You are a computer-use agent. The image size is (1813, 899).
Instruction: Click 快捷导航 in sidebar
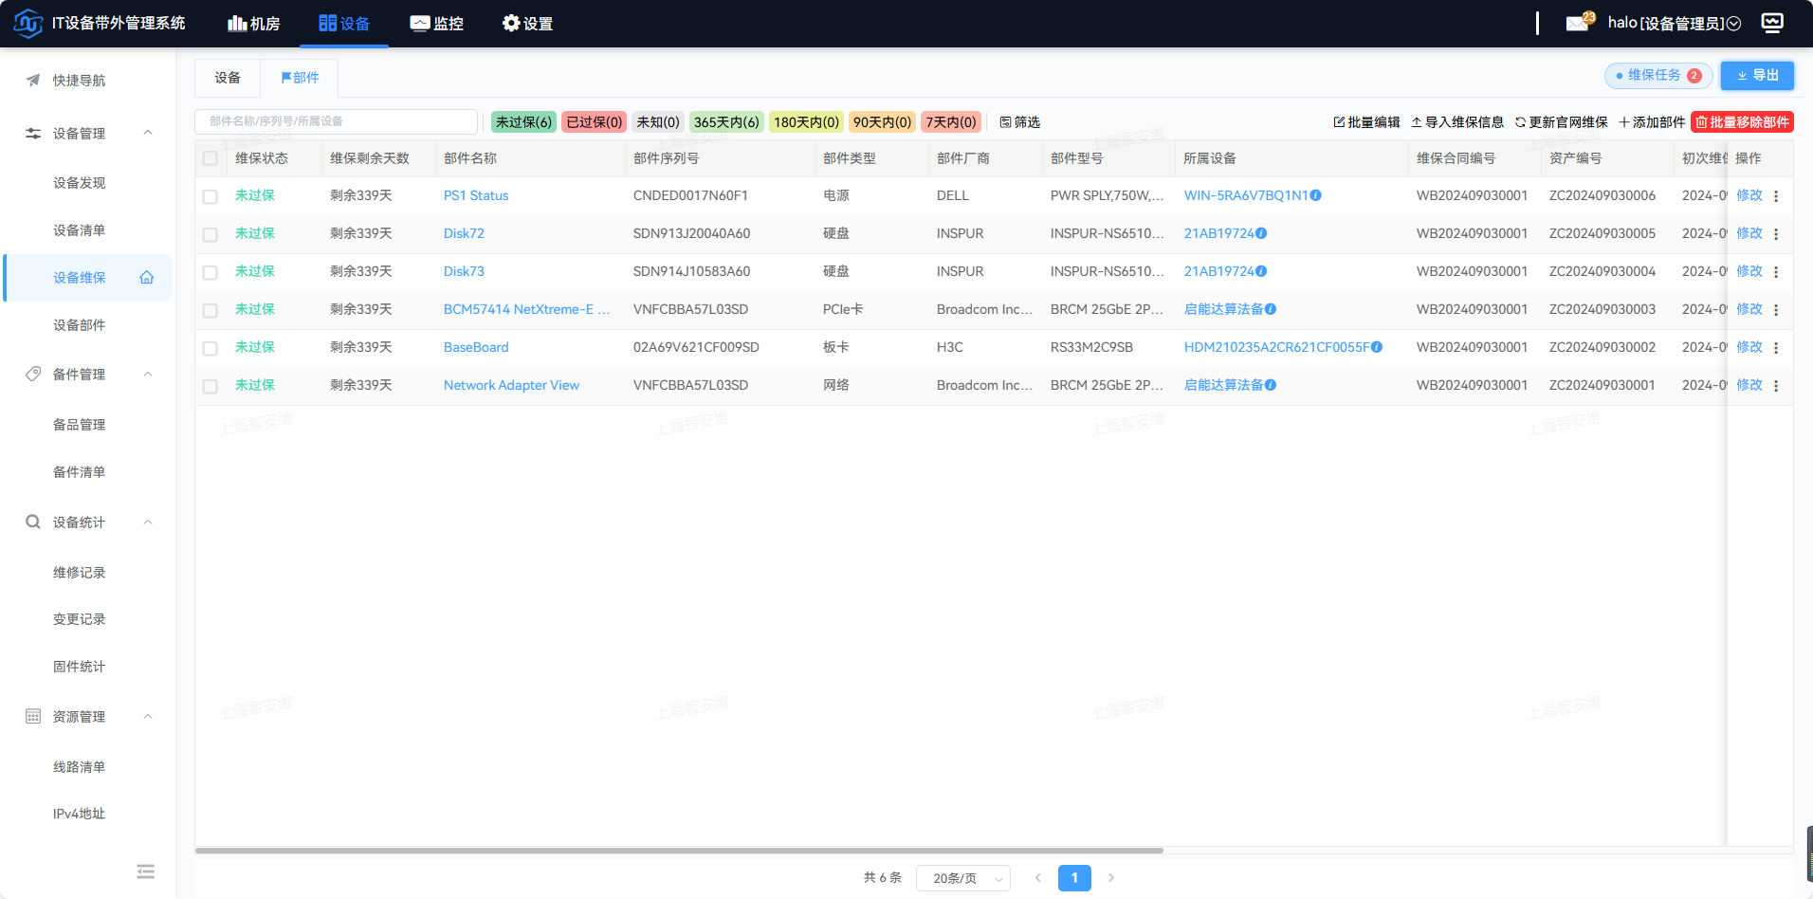(x=79, y=81)
